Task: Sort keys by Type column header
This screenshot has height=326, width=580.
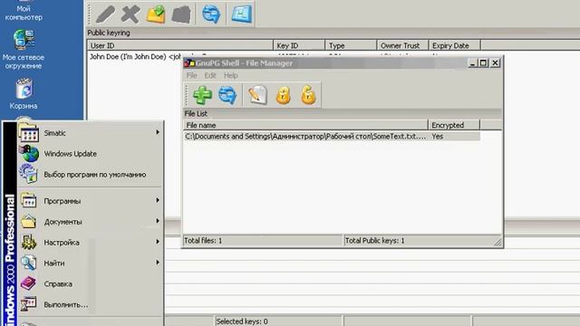Action: pyautogui.click(x=351, y=46)
